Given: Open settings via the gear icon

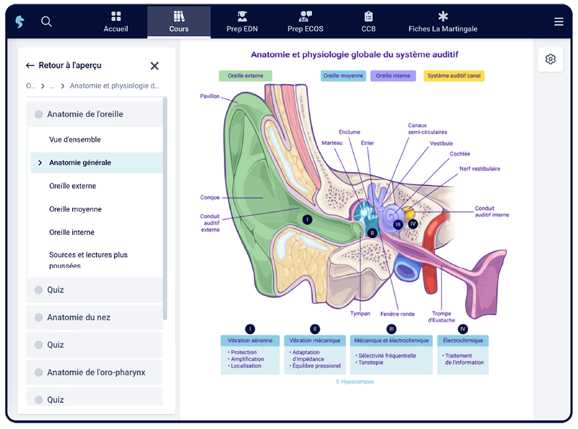Looking at the screenshot, I should [550, 60].
